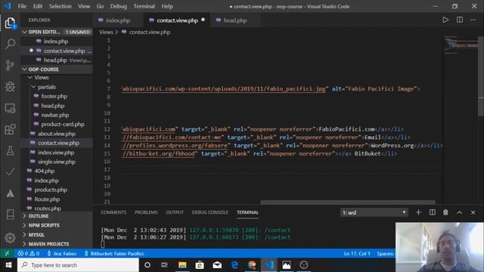Switch to the Output panel tab
484x272 pixels.
coord(175,212)
